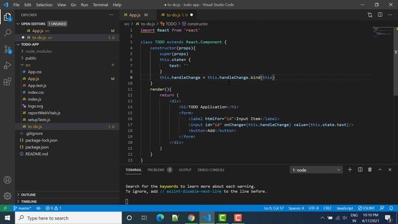The width and height of the screenshot is (398, 224).
Task: Create a new terminal with plus icon
Action: [x=349, y=170]
